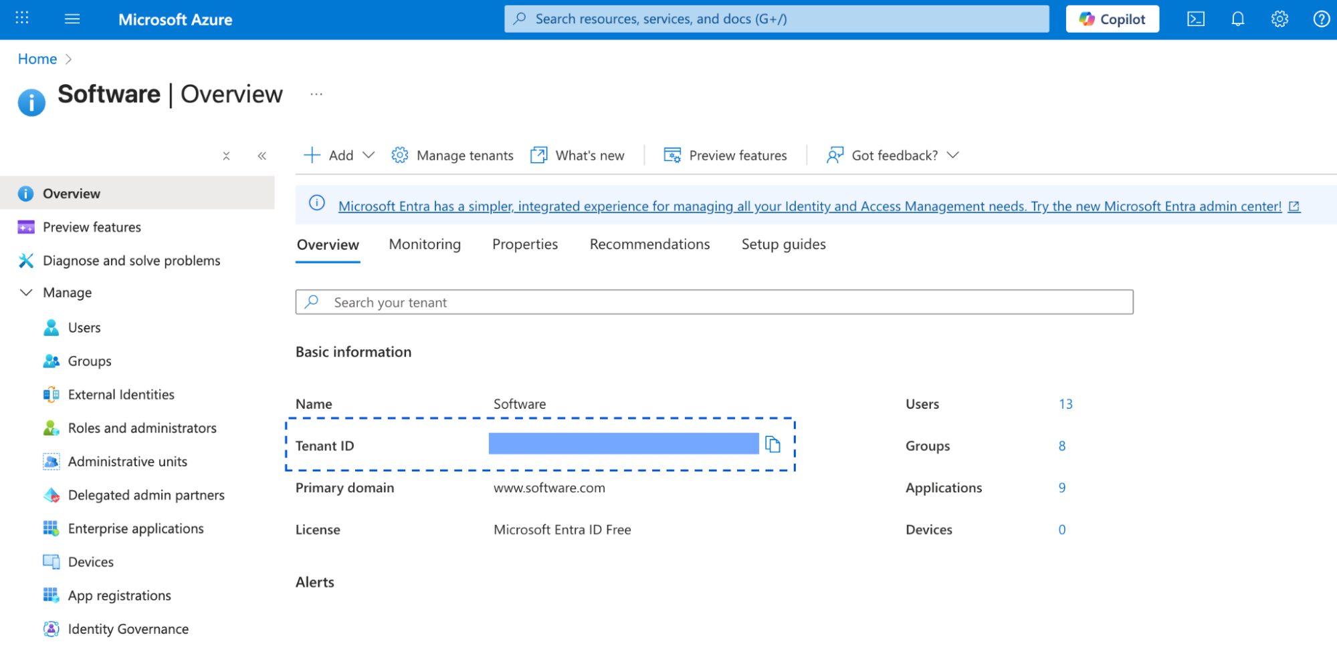Click the help question mark icon
1337x646 pixels.
pos(1321,19)
